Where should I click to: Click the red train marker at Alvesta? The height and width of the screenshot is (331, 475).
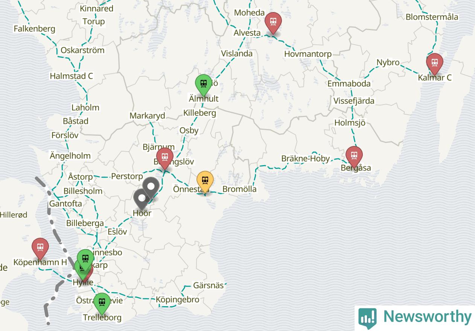click(273, 23)
